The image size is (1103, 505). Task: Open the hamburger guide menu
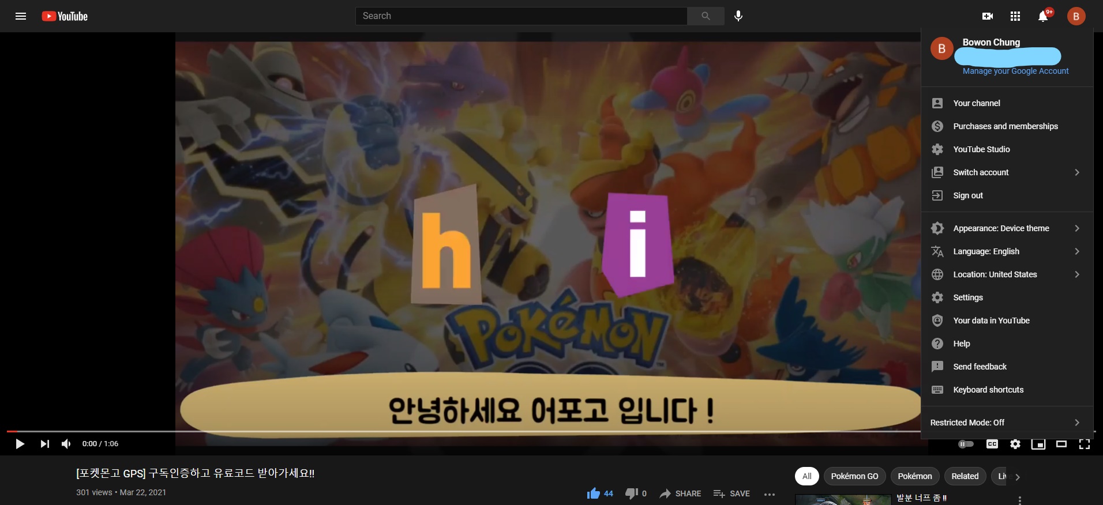point(21,16)
